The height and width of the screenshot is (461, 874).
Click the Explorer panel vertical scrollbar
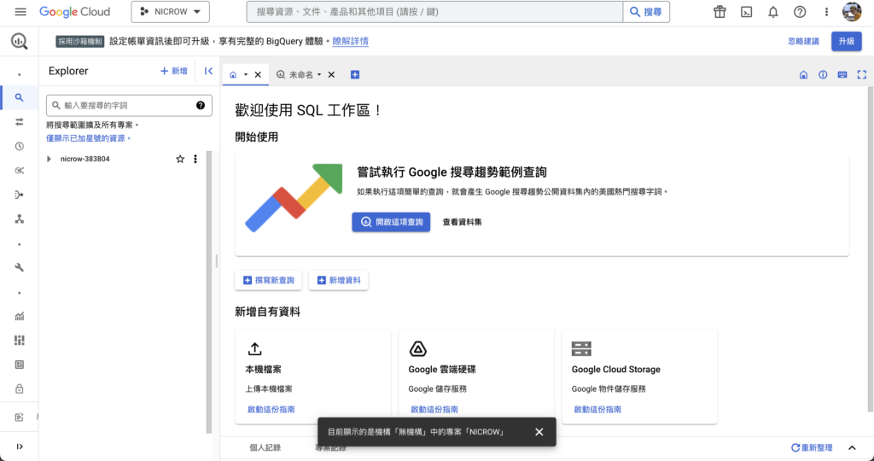tap(210, 291)
